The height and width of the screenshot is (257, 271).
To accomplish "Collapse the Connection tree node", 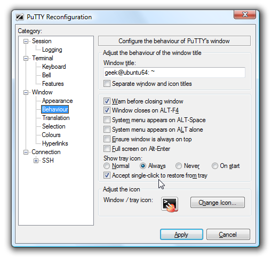I will tap(26, 152).
